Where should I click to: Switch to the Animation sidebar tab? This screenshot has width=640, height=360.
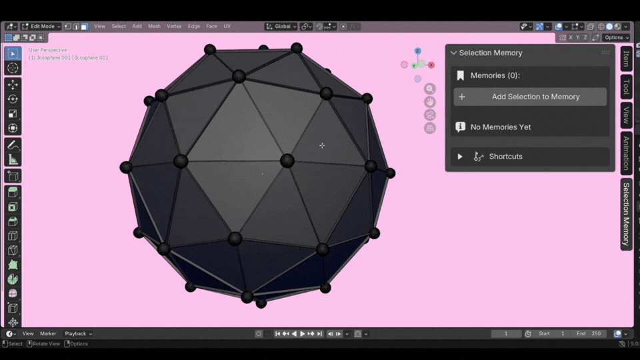pos(626,153)
